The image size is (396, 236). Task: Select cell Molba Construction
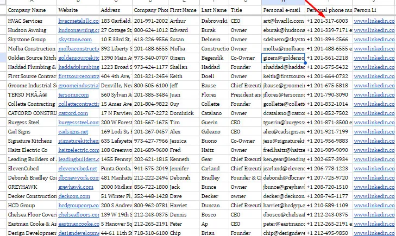point(32,49)
